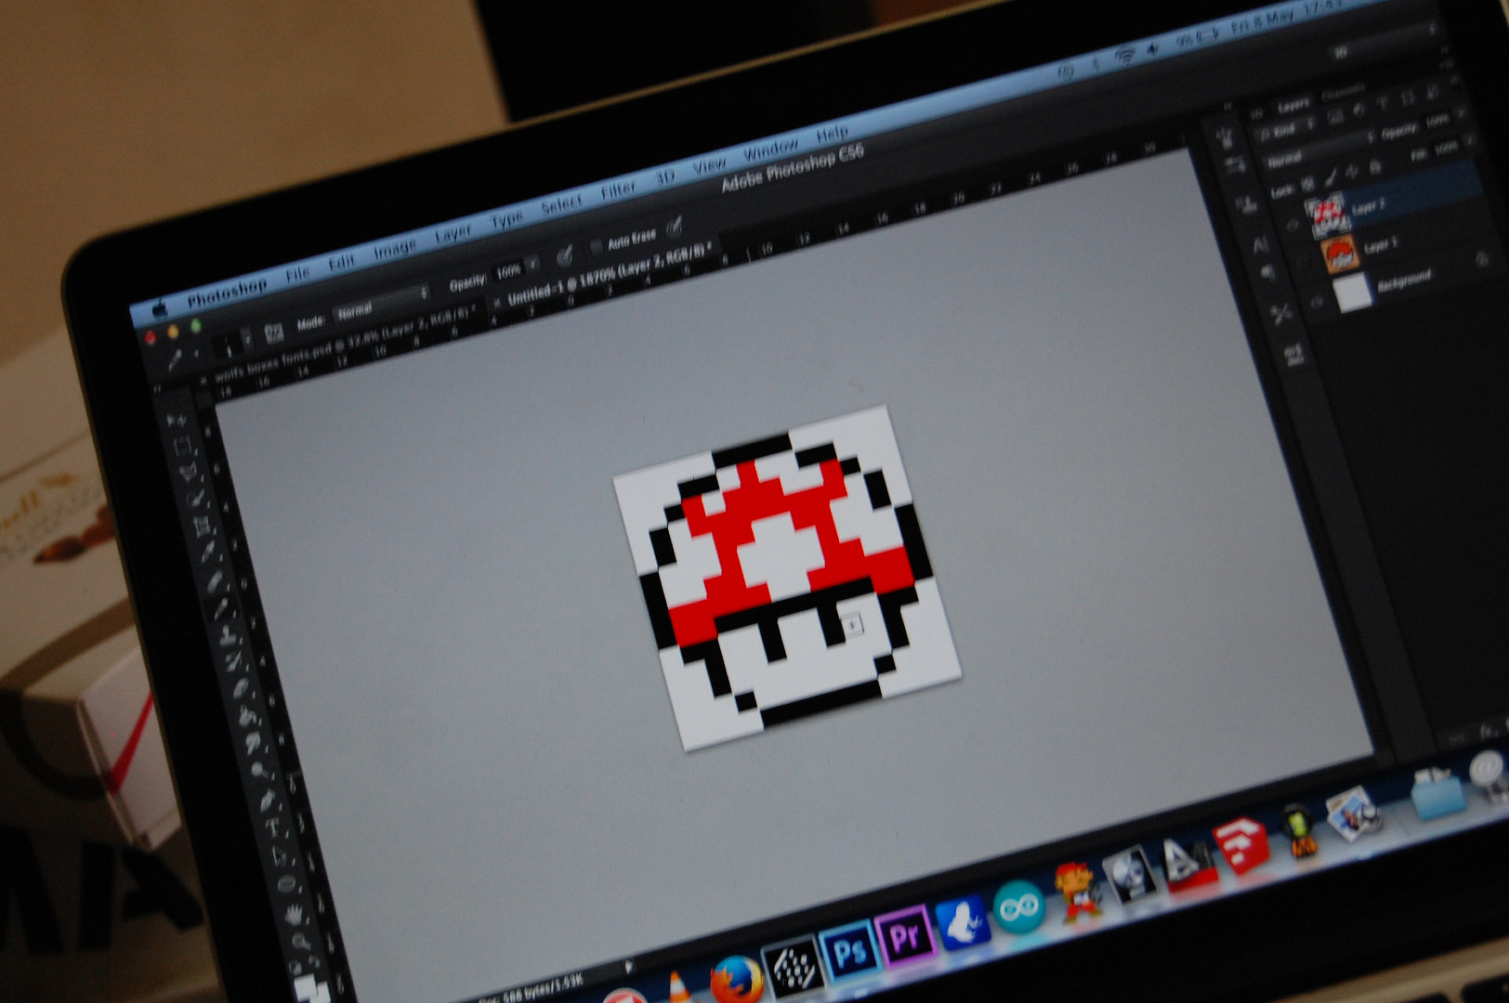The width and height of the screenshot is (1509, 1003).
Task: Select the Hand tool in toolbox
Action: coord(295,914)
